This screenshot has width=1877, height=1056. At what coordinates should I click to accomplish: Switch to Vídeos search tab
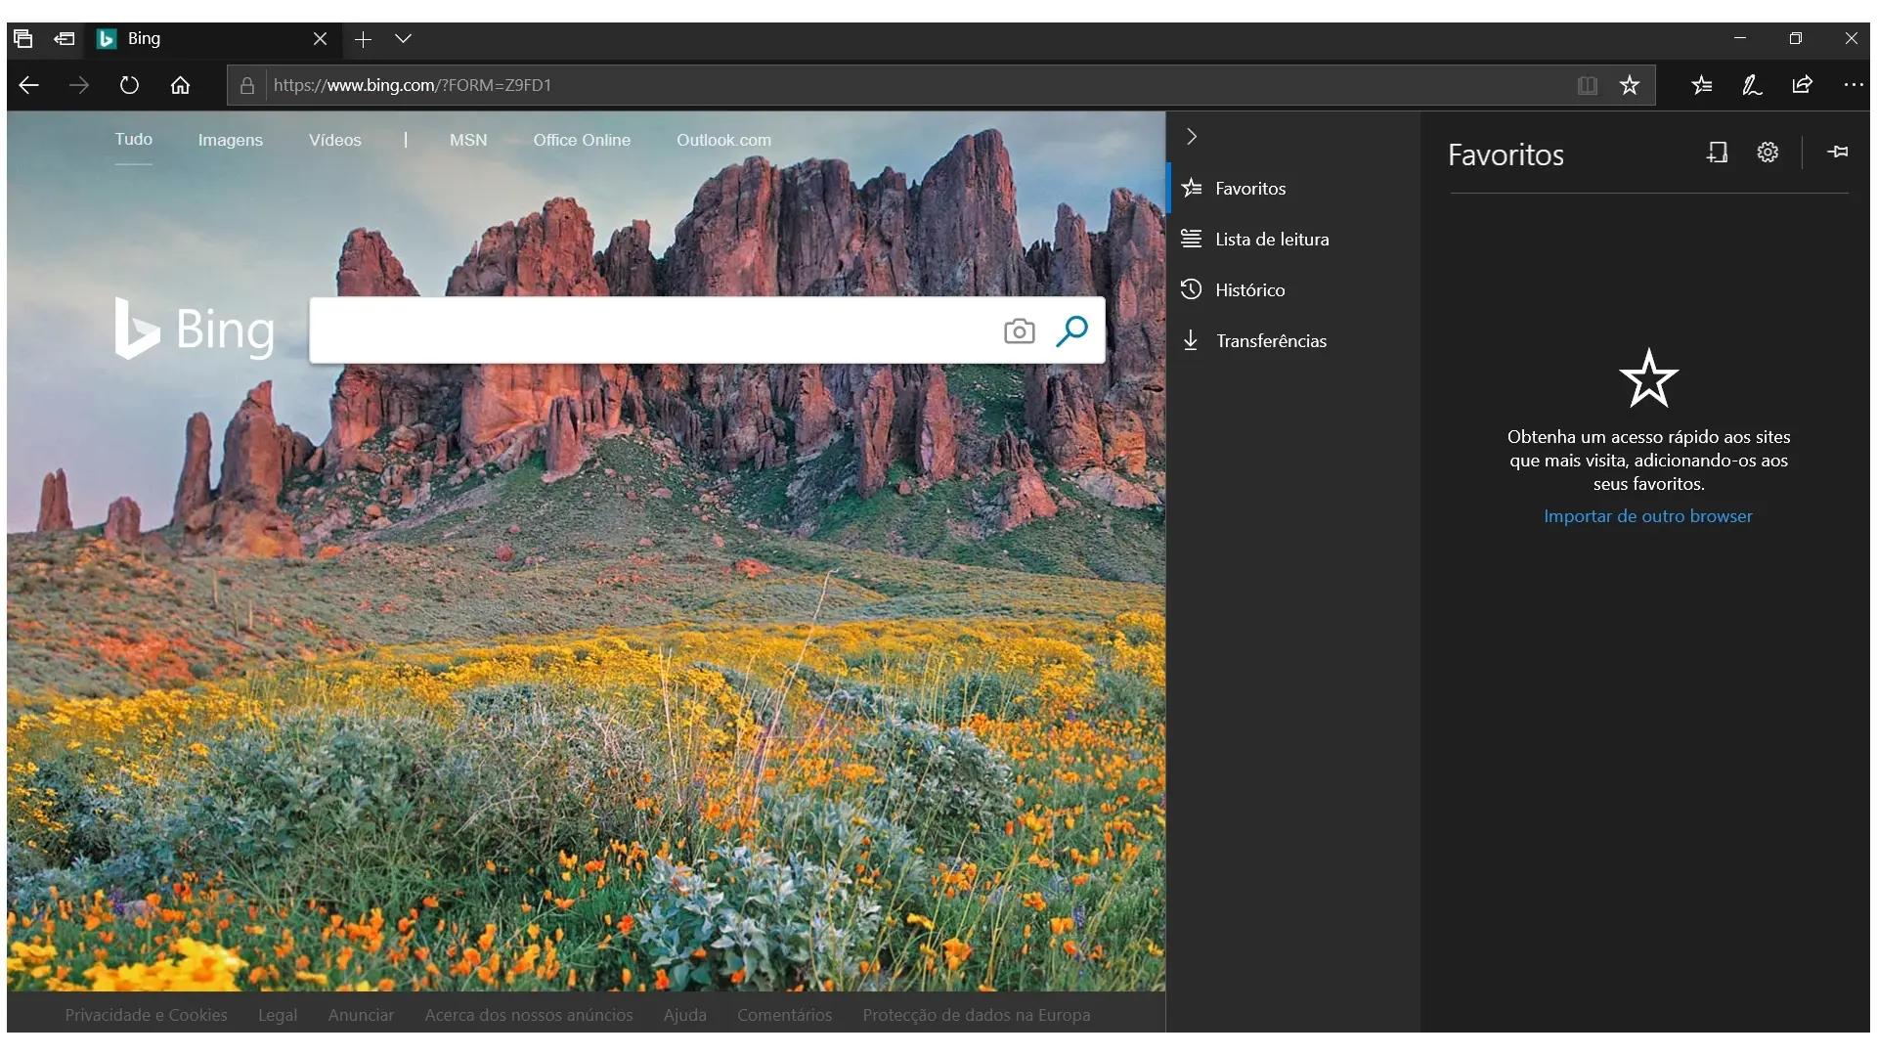pos(335,140)
